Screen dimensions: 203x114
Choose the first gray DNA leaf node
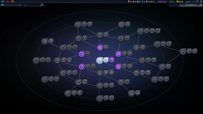(124, 53)
